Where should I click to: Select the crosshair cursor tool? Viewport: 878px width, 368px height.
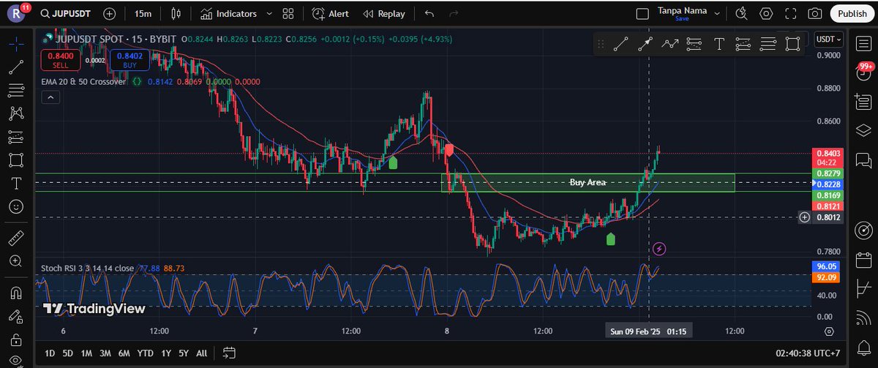pos(15,44)
